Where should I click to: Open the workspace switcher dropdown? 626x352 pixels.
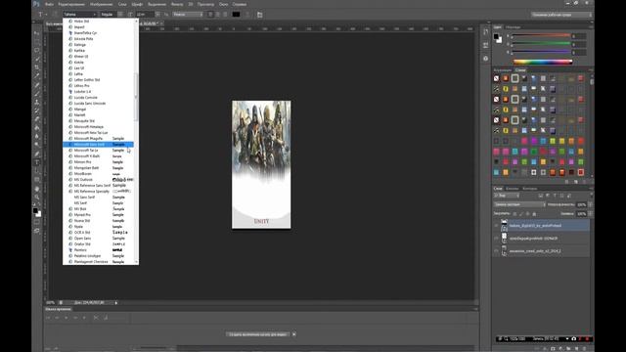560,15
